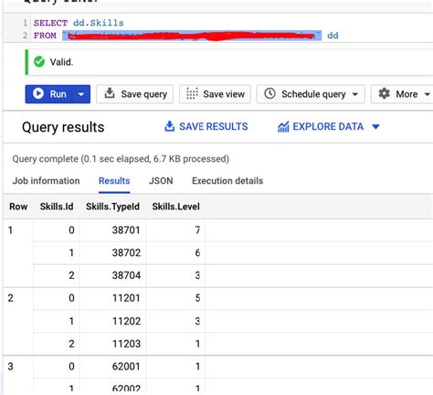Screen dimensions: 433x395
Task: Select TypeId cell 62001
Action: pyautogui.click(x=126, y=367)
